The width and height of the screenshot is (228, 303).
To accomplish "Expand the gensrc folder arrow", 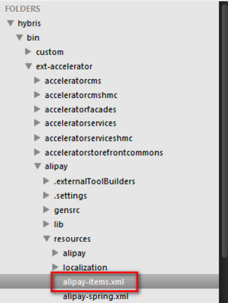I will tap(46, 210).
